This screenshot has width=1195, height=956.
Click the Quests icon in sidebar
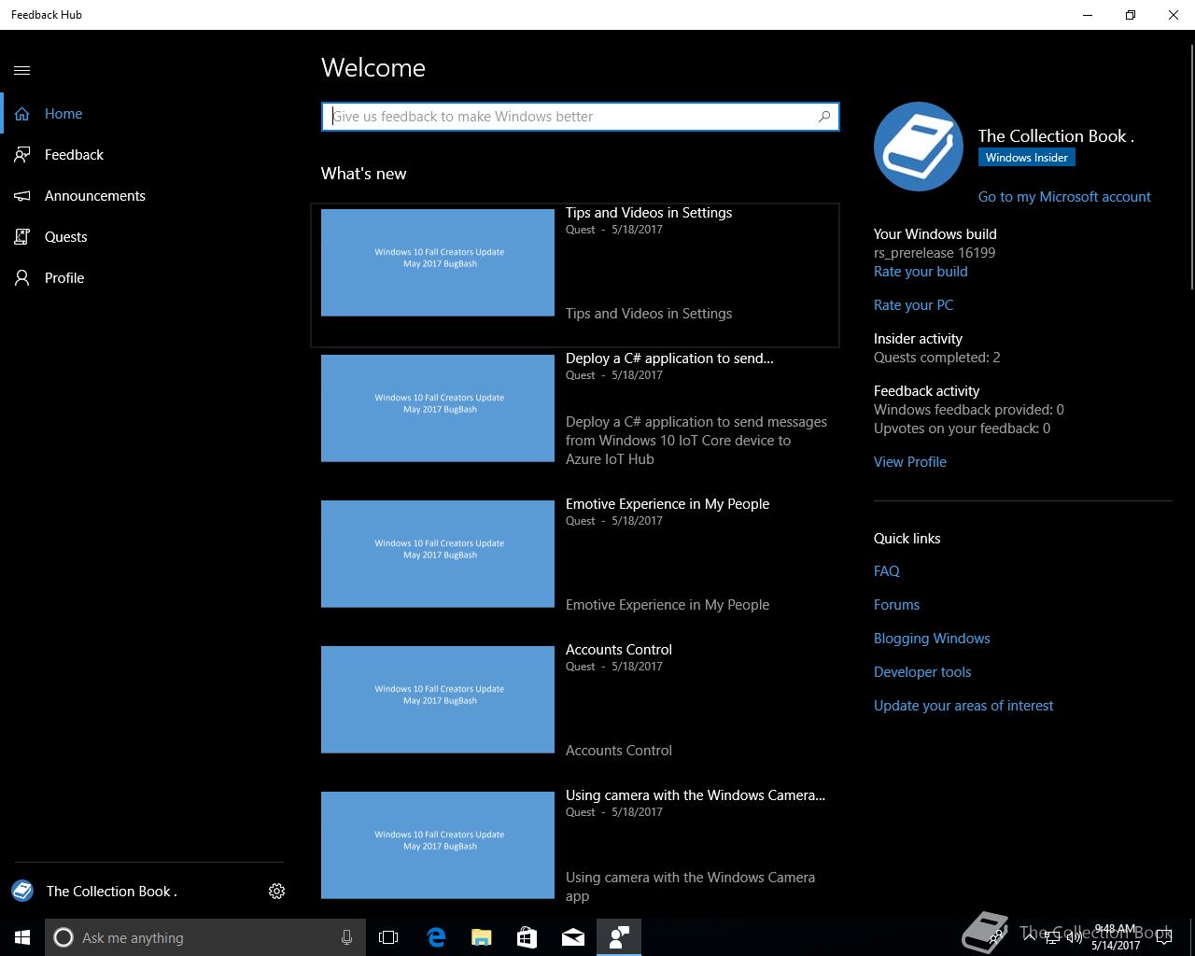(22, 237)
